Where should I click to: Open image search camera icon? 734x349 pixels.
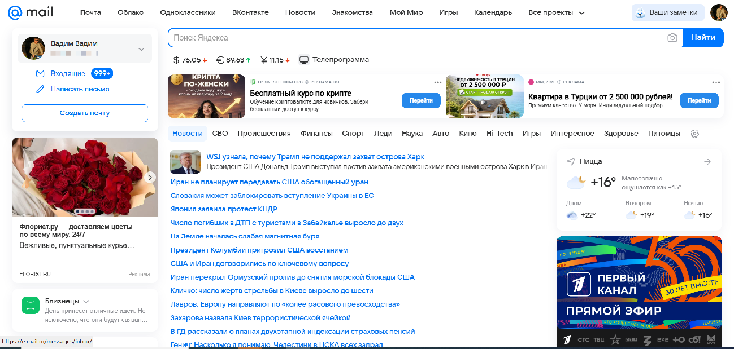click(672, 38)
